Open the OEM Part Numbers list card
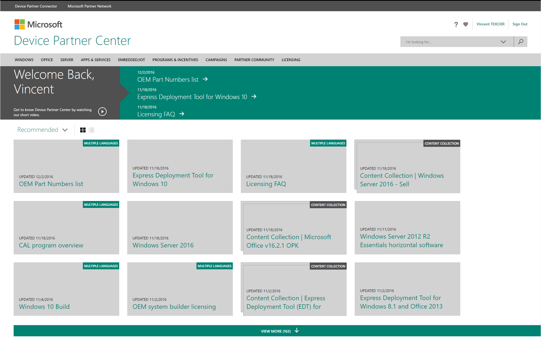Screen dimensions: 541x347 (66, 166)
